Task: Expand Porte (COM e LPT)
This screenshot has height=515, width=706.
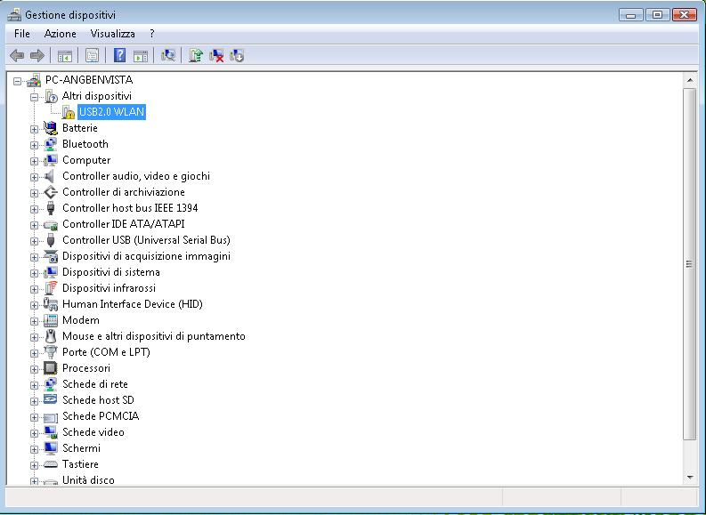Action: click(x=34, y=353)
